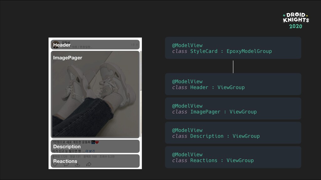This screenshot has height=180, width=321.
Task: Tap the comment bubble icon in Reactions
Action: 66,164
